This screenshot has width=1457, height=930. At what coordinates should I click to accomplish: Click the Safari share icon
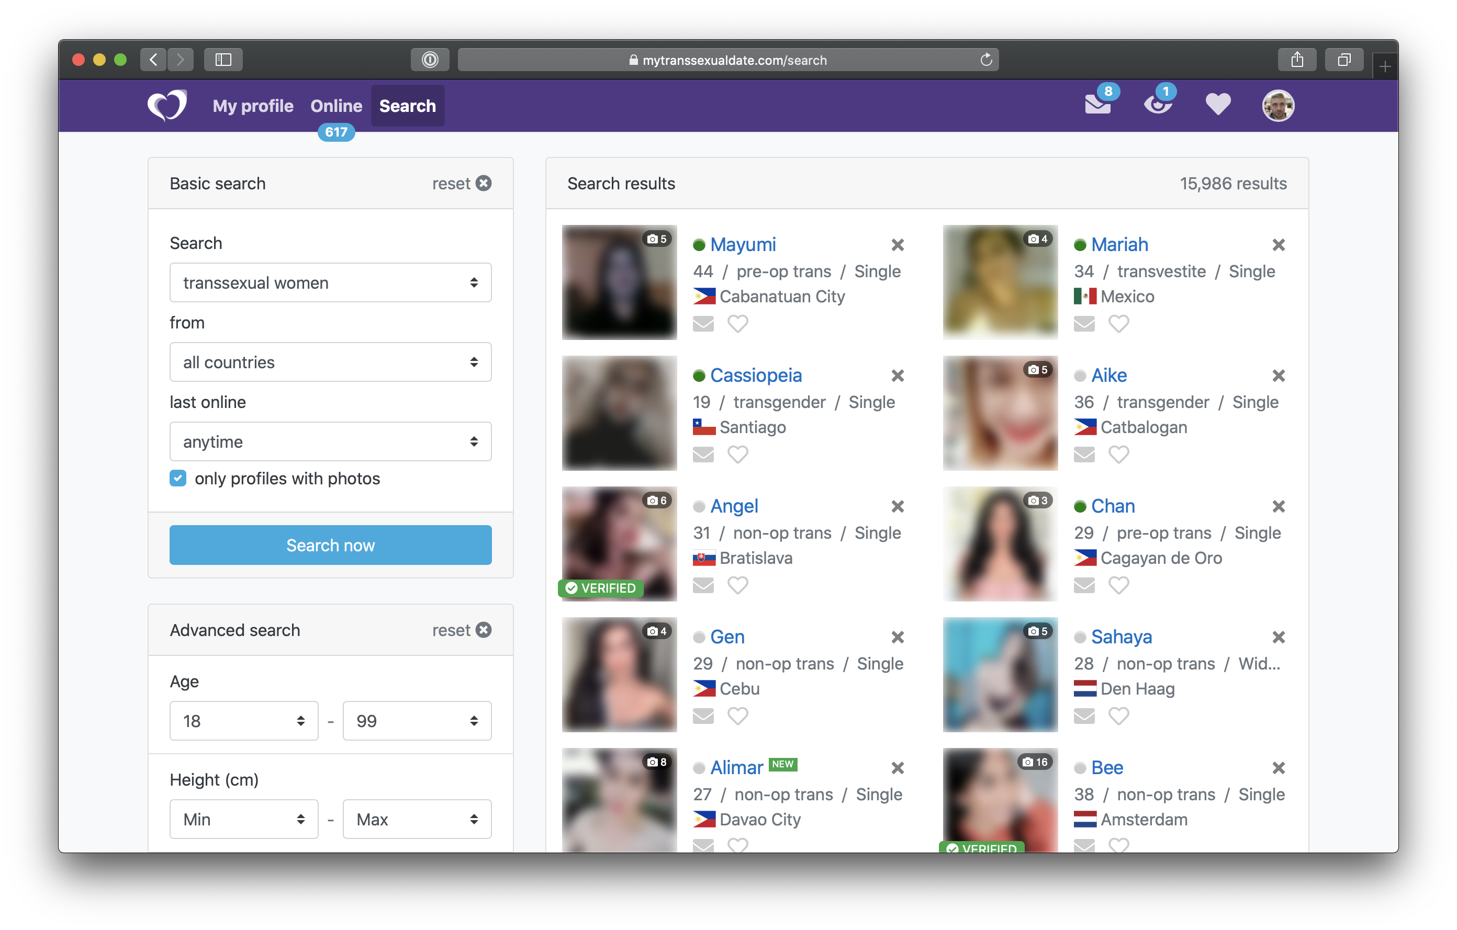tap(1297, 60)
